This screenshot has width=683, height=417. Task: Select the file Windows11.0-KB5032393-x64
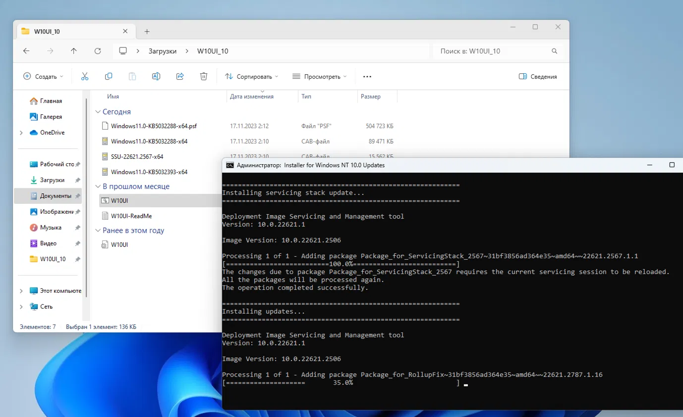[149, 172]
